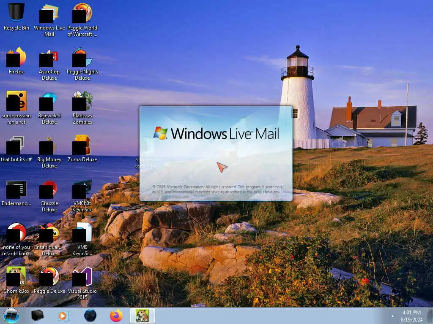Select the VM0 KevinSi... file icon
The height and width of the screenshot is (324, 433).
click(x=82, y=240)
